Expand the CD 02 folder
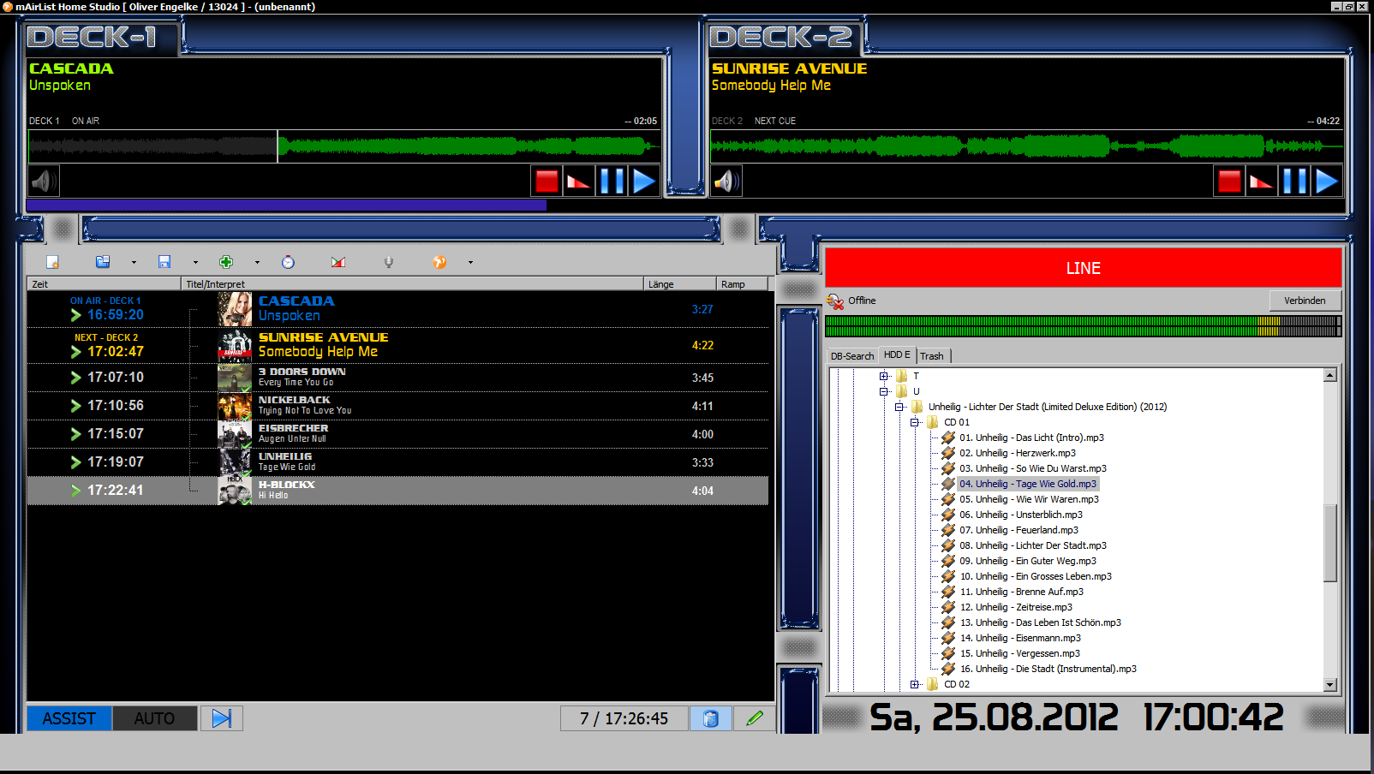Image resolution: width=1374 pixels, height=774 pixels. tap(915, 684)
